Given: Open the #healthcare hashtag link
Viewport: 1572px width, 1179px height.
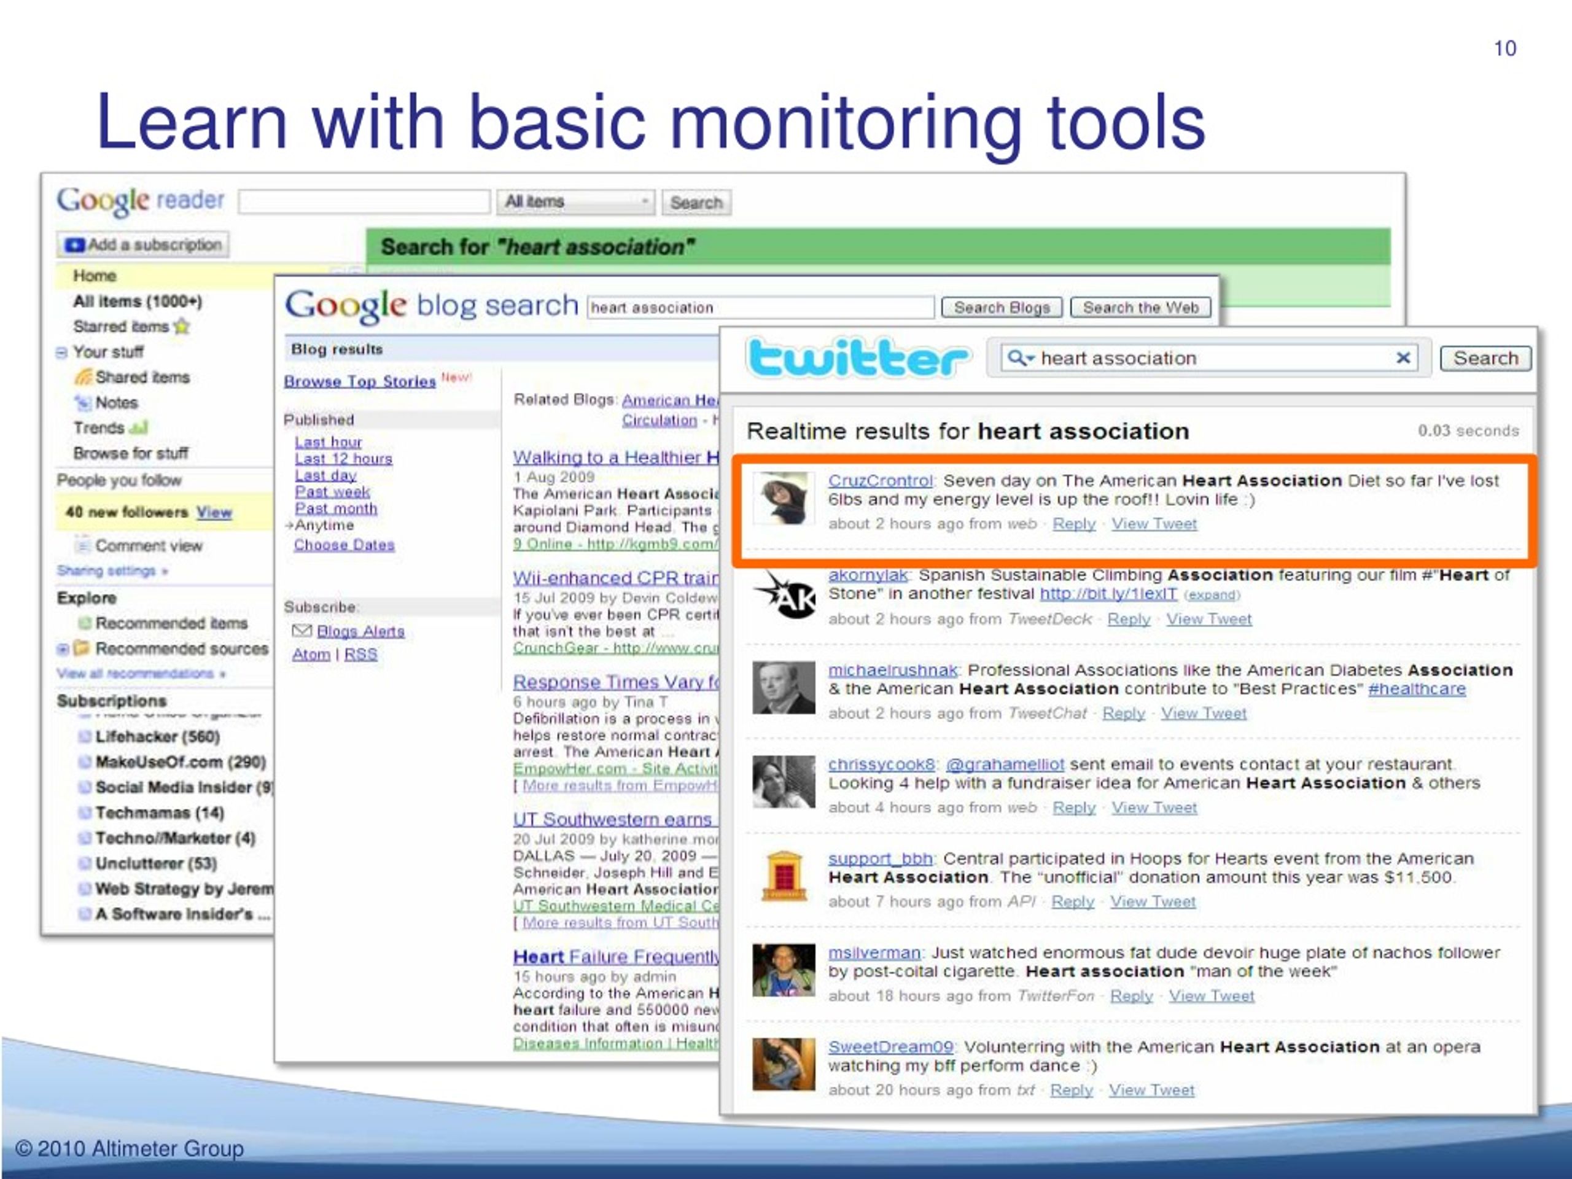Looking at the screenshot, I should tap(1417, 688).
